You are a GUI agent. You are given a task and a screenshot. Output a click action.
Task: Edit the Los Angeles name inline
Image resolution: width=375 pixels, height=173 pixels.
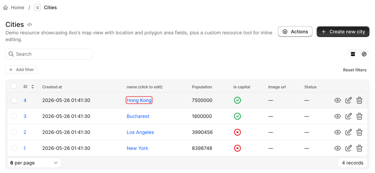tap(140, 132)
